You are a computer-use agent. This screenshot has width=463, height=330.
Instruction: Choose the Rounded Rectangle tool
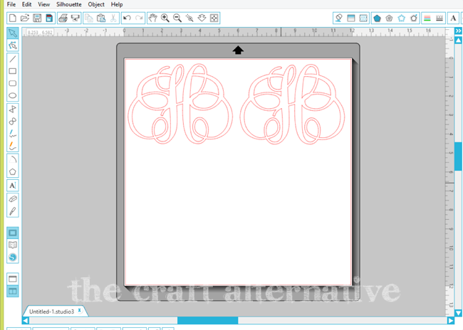12,83
